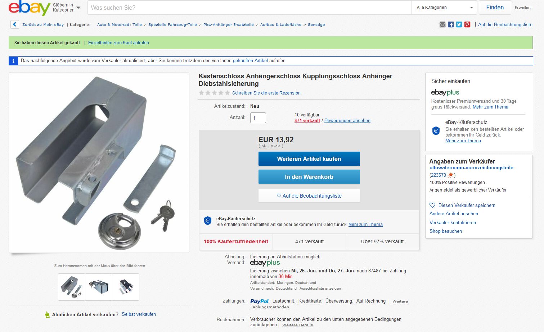This screenshot has width=544, height=332.
Task: Share listing on Pinterest icon
Action: click(x=467, y=24)
